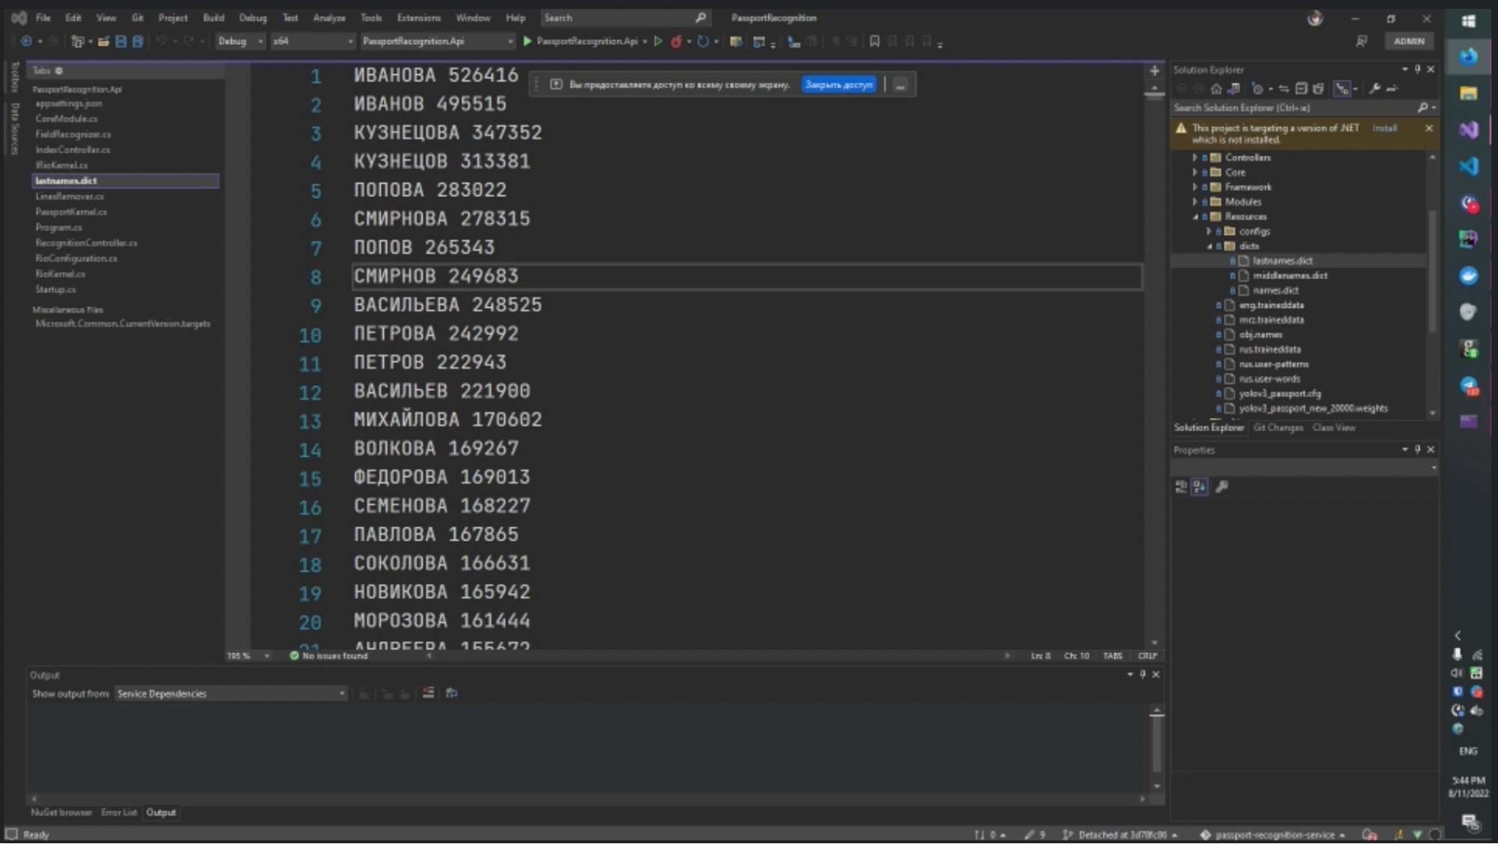Click the editor zoom level 195 % dropdown

[248, 656]
